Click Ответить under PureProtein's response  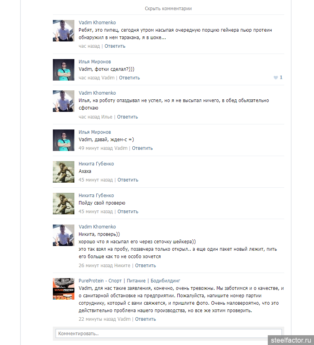(x=145, y=319)
